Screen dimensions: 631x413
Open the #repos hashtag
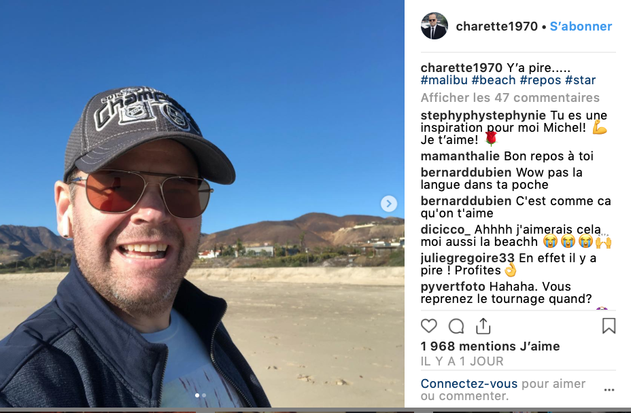540,80
